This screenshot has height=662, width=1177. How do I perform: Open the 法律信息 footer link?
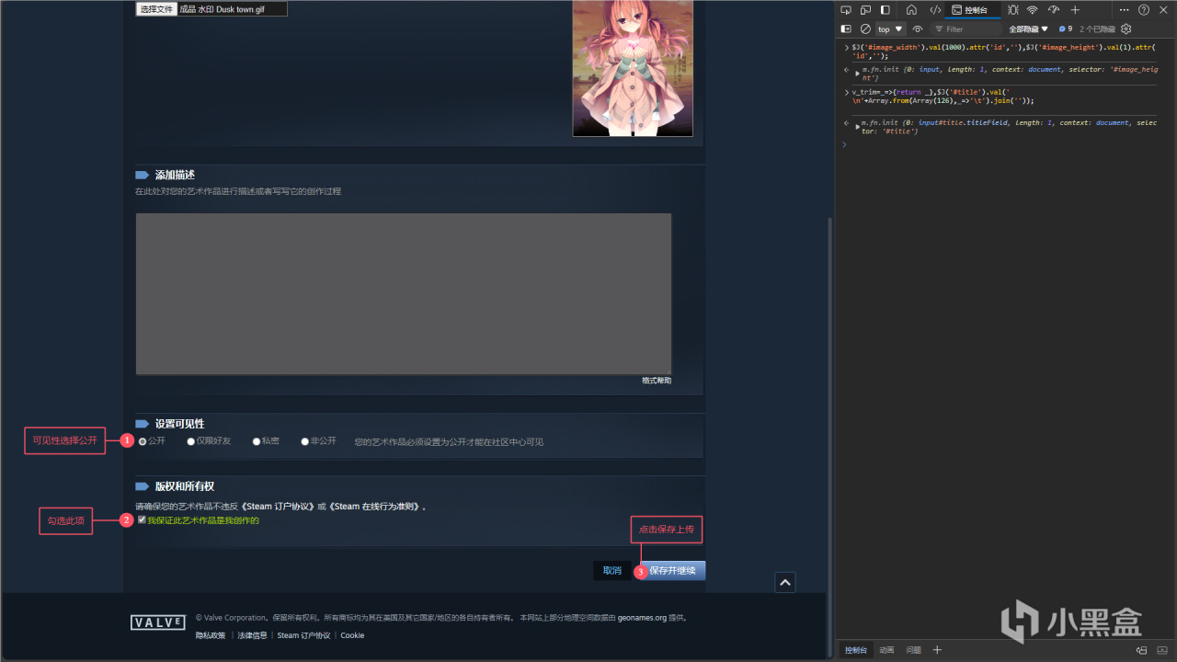(252, 635)
